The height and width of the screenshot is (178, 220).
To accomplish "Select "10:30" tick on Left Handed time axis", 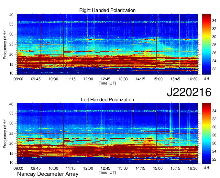I will [x=53, y=168].
